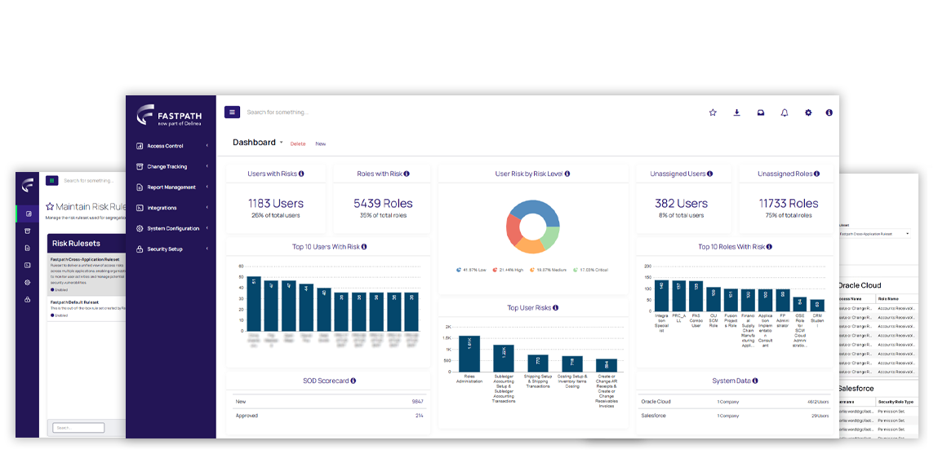Click the favorites star icon in top bar
This screenshot has height=467, width=938.
pyautogui.click(x=713, y=112)
